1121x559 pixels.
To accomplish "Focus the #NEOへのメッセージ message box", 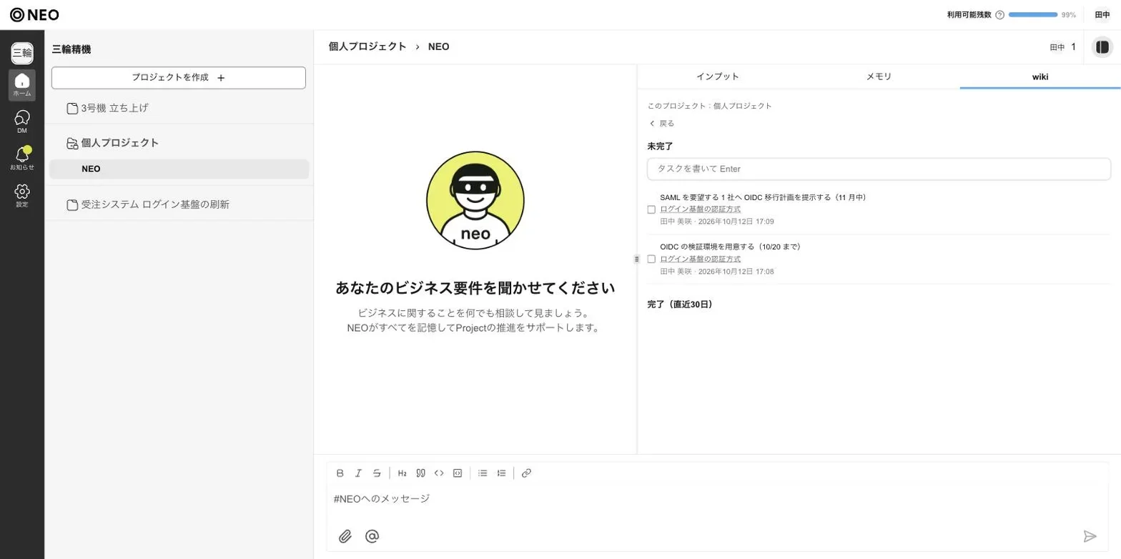I will click(718, 499).
